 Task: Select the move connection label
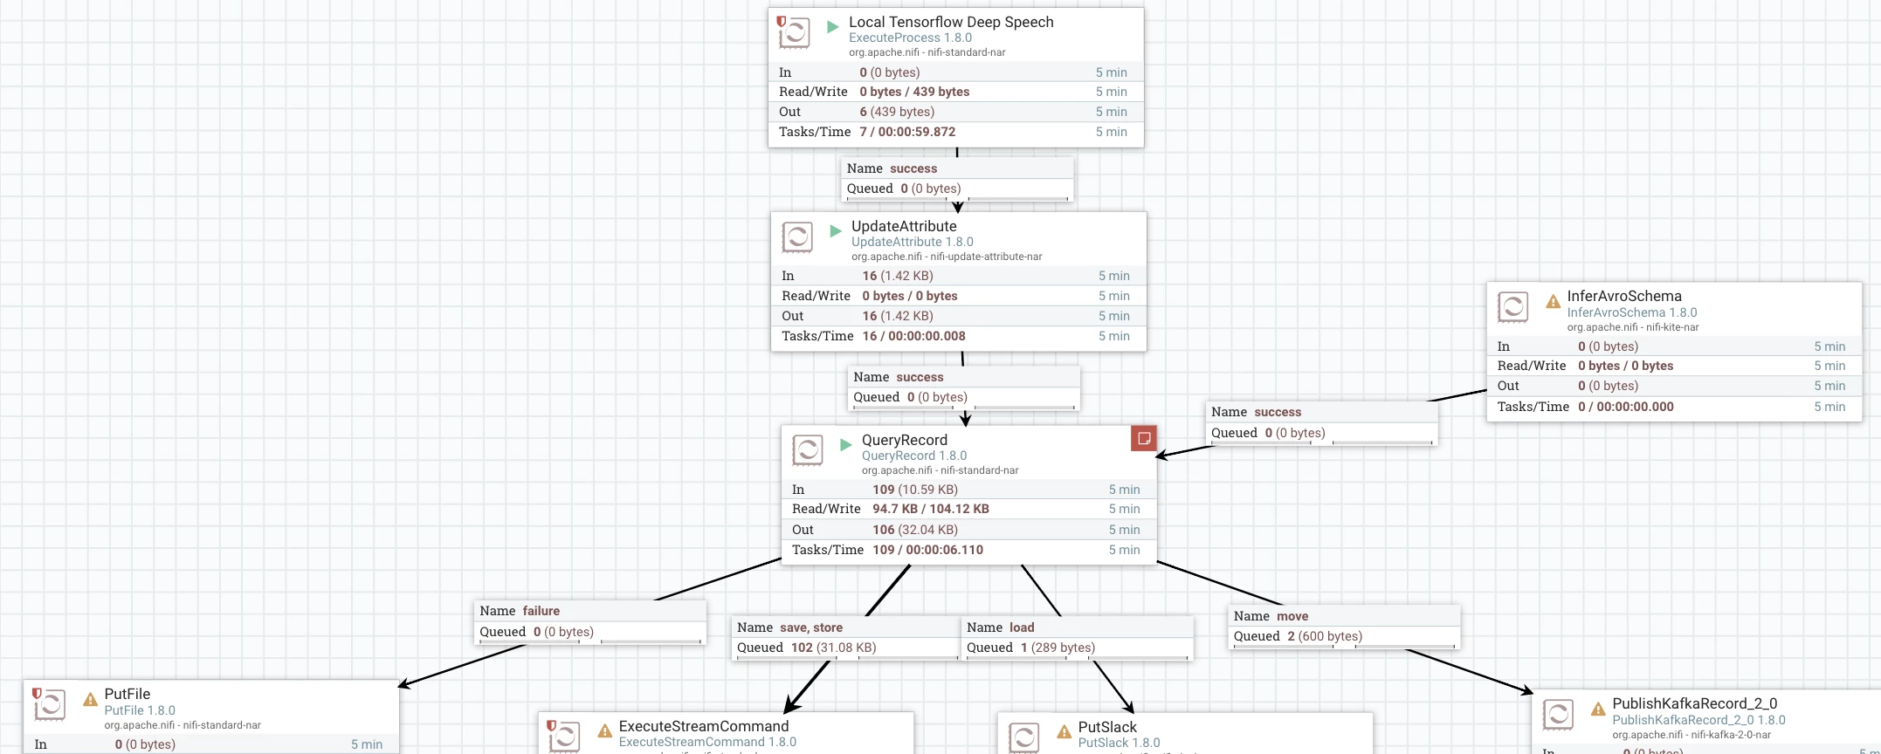click(x=1344, y=627)
